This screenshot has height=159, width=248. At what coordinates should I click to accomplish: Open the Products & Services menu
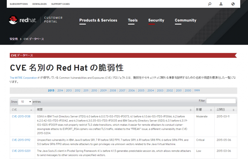click(x=98, y=20)
